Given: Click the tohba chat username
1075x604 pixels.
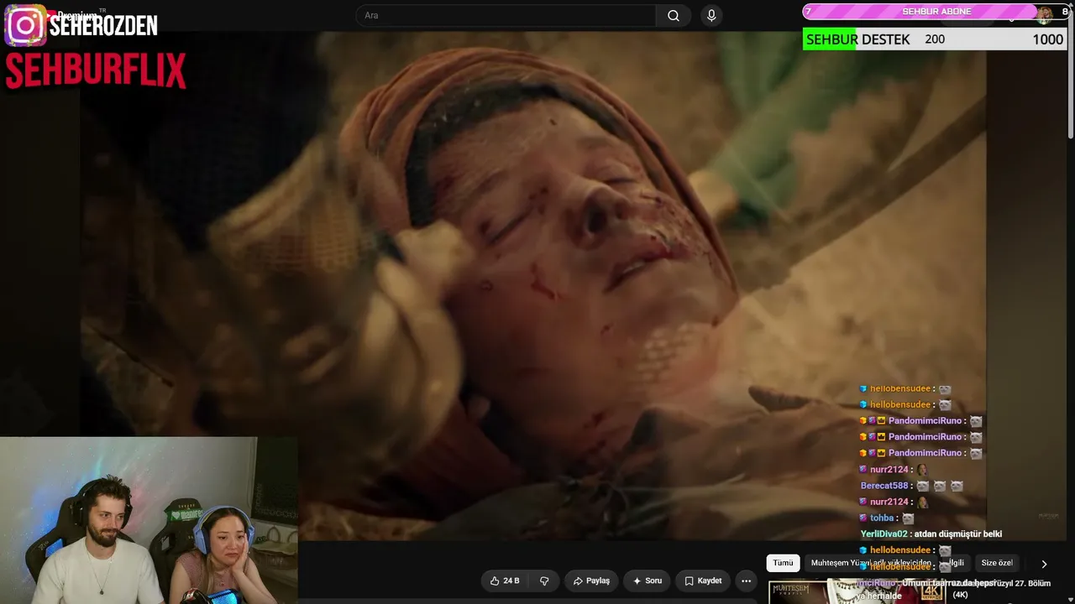Looking at the screenshot, I should coord(882,518).
